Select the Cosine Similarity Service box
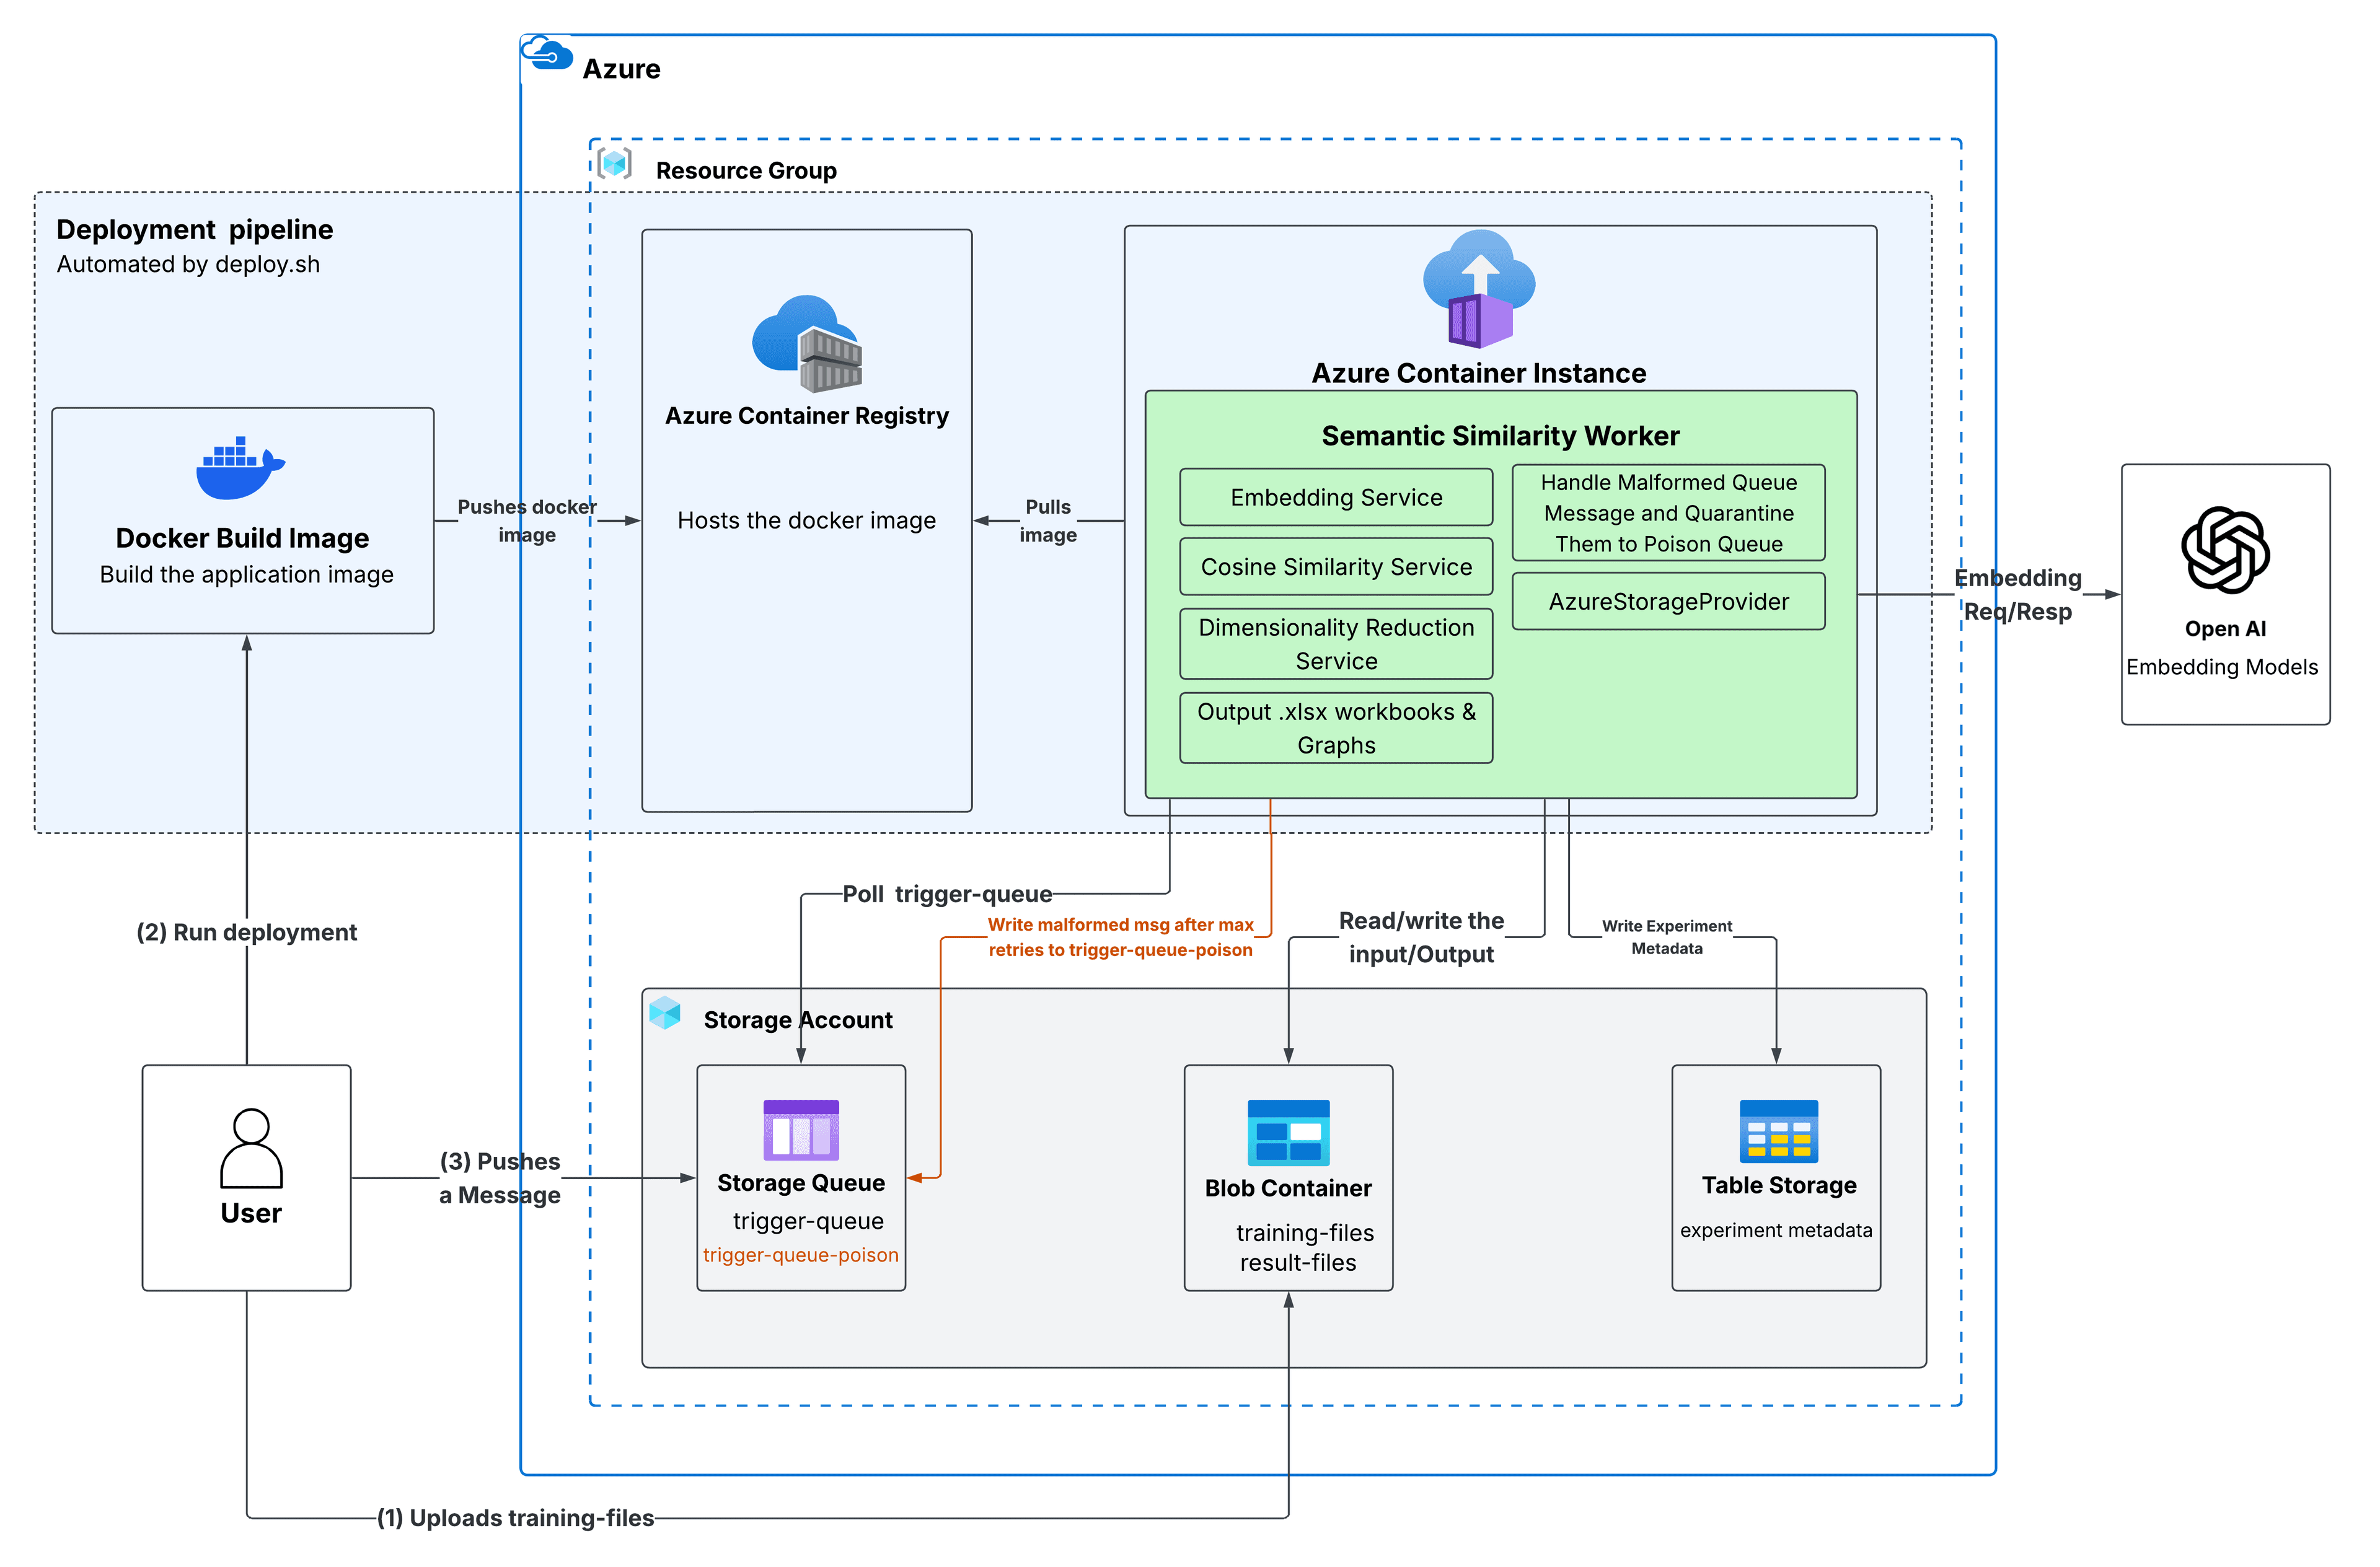 coord(1336,567)
